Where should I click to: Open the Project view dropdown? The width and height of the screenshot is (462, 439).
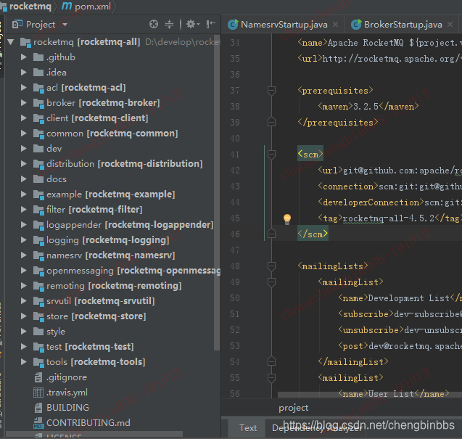(65, 25)
